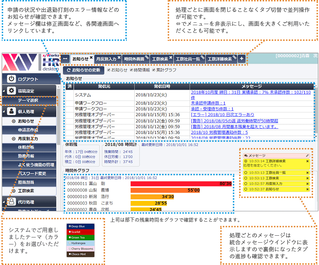
Task: Uncheck the お知らせ checkbox
Action: point(109,70)
